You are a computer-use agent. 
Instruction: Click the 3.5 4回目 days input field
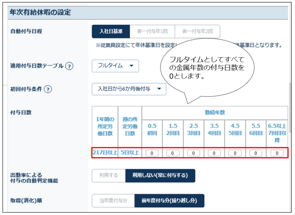click(214, 153)
